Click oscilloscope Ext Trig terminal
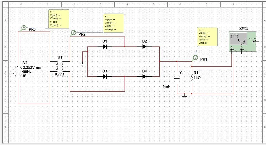The width and height of the screenshot is (266, 145). (254, 42)
